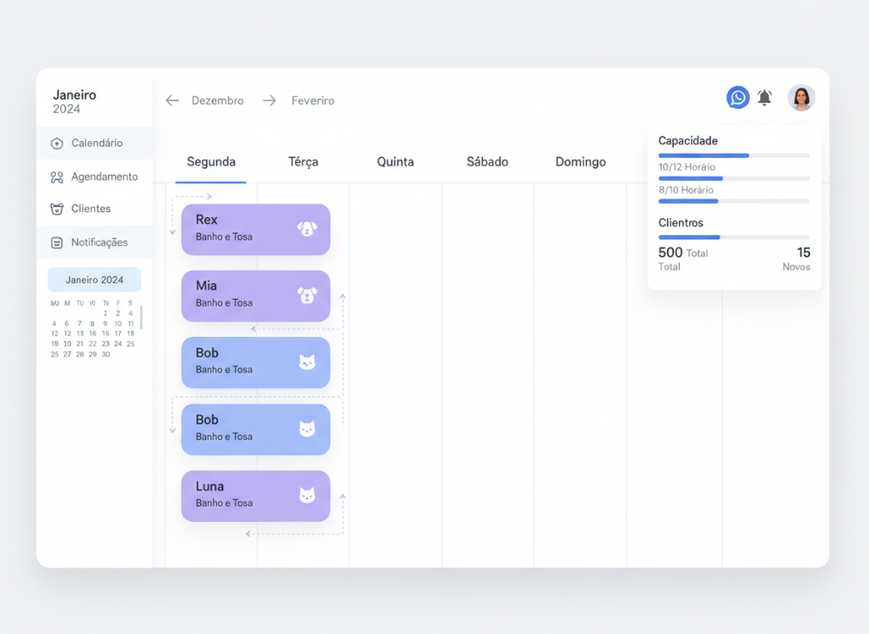
Task: Click the Calendário sidebar icon
Action: tap(57, 143)
